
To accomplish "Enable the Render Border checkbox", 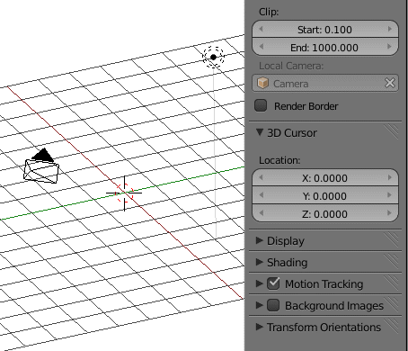I will pyautogui.click(x=261, y=105).
